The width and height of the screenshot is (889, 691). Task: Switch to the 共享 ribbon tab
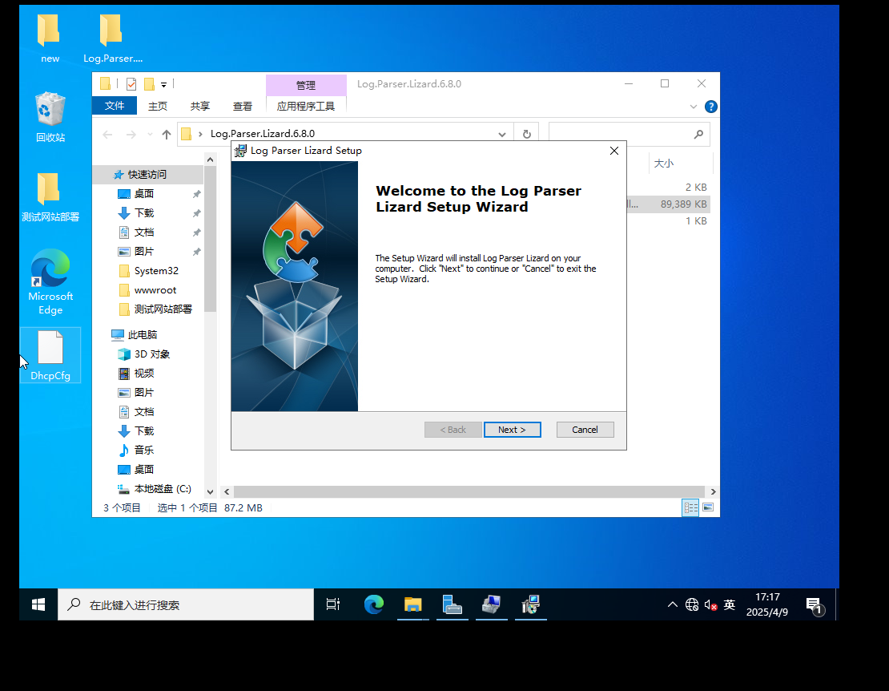click(199, 106)
